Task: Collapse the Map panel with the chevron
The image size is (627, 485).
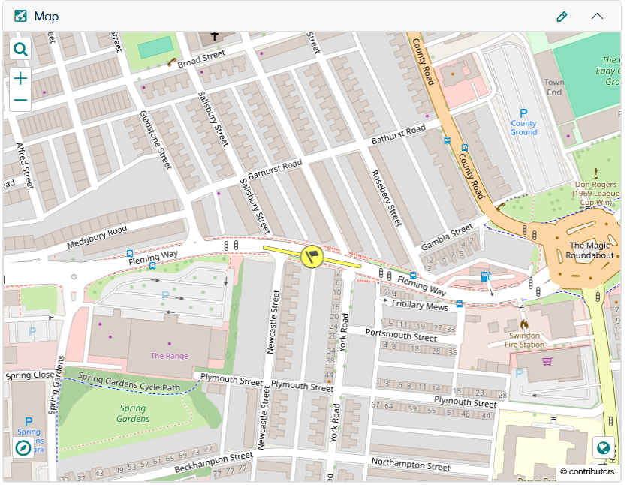Action: (x=597, y=16)
